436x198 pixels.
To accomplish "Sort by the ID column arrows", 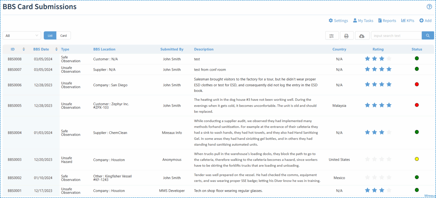I will [24, 49].
